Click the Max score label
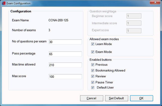 pyautogui.click(x=19, y=76)
